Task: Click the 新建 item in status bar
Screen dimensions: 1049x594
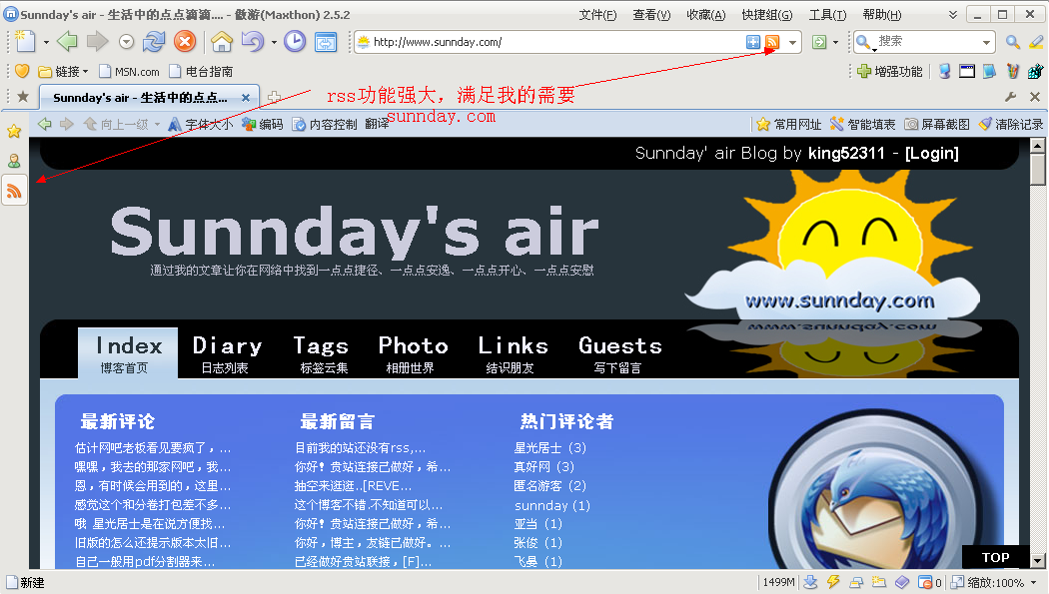Action: click(x=25, y=583)
